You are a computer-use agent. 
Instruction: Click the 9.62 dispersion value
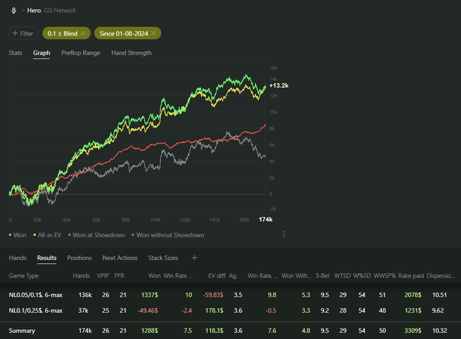pos(438,311)
